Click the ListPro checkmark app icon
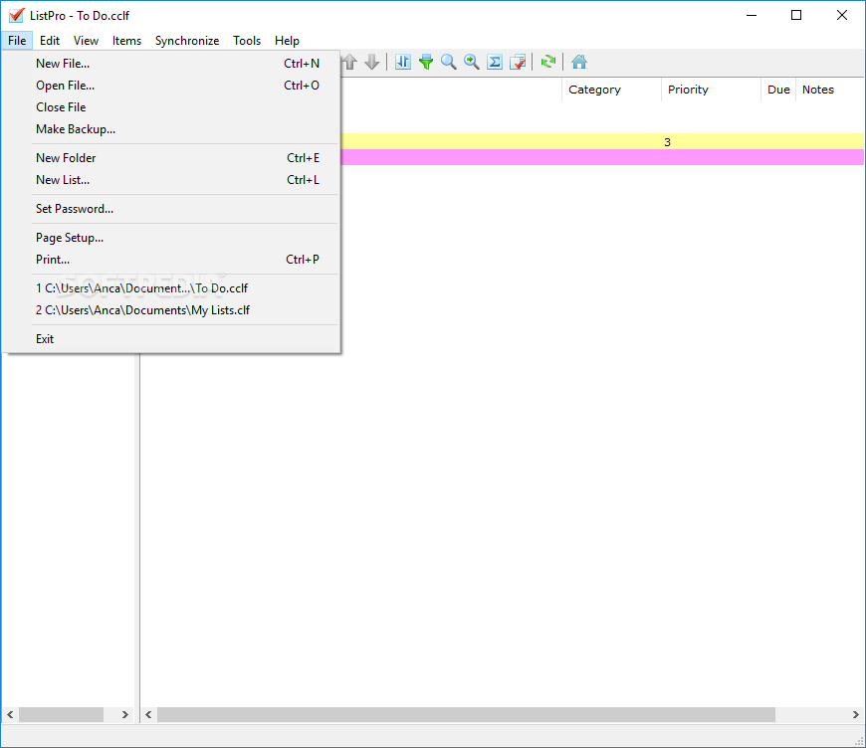 (x=17, y=16)
